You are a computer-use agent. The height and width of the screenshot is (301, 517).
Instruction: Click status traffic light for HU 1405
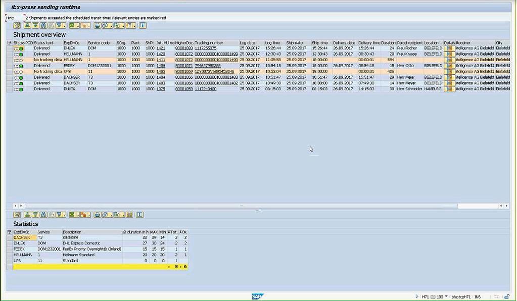pyautogui.click(x=19, y=72)
